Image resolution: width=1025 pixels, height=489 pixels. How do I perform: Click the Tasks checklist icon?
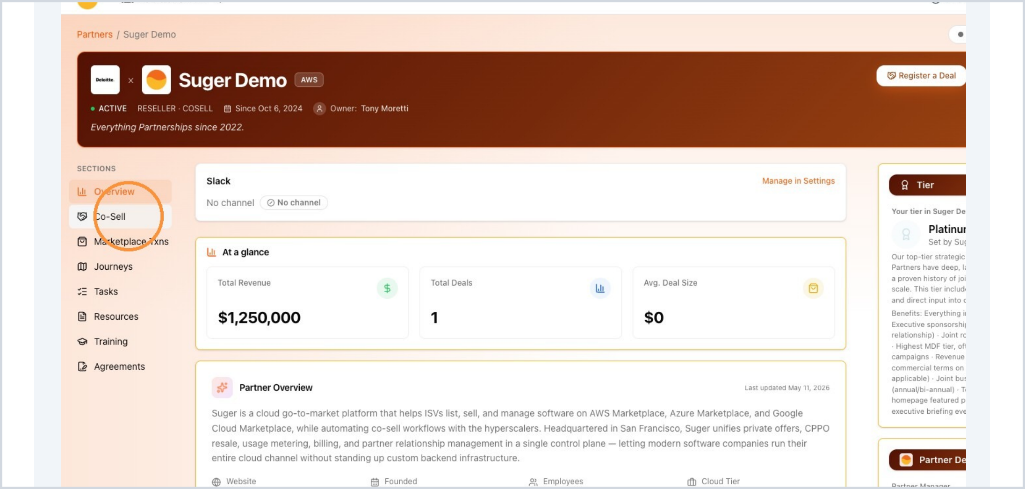pyautogui.click(x=82, y=292)
